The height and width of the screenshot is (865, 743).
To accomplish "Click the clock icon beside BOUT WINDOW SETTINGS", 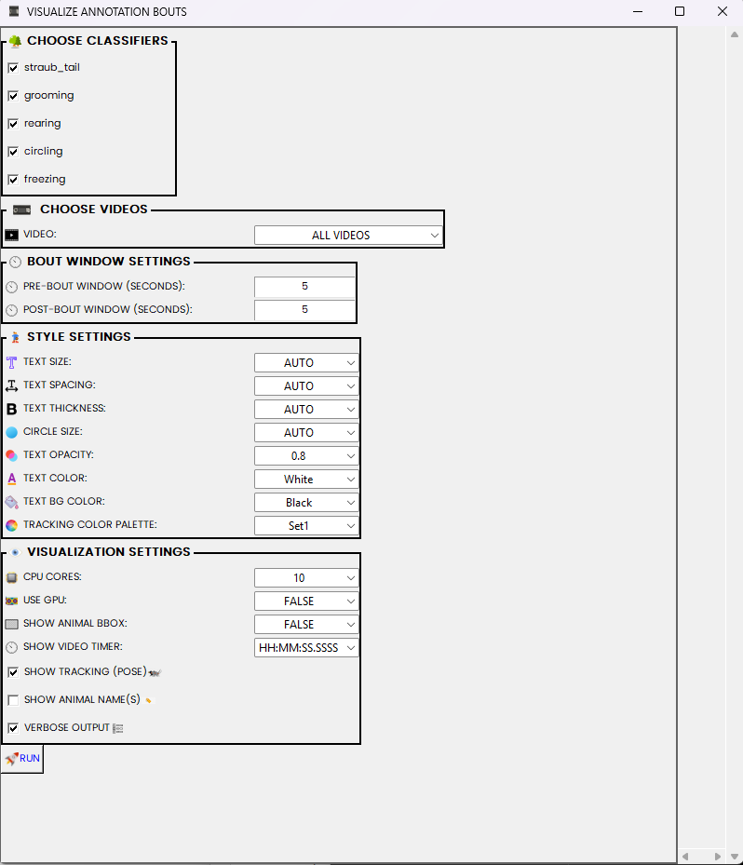I will click(x=16, y=262).
